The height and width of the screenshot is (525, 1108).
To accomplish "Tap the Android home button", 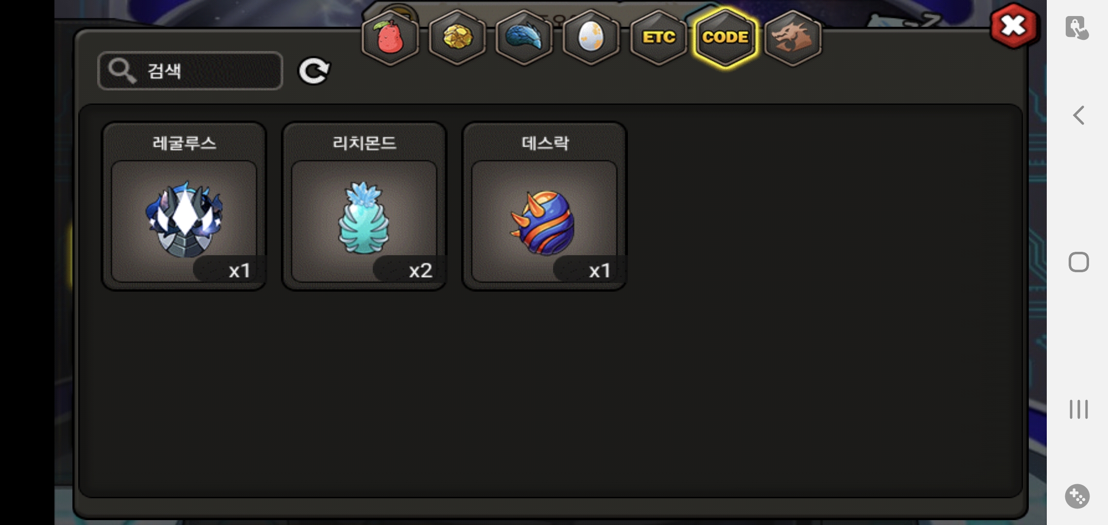I will (1078, 262).
